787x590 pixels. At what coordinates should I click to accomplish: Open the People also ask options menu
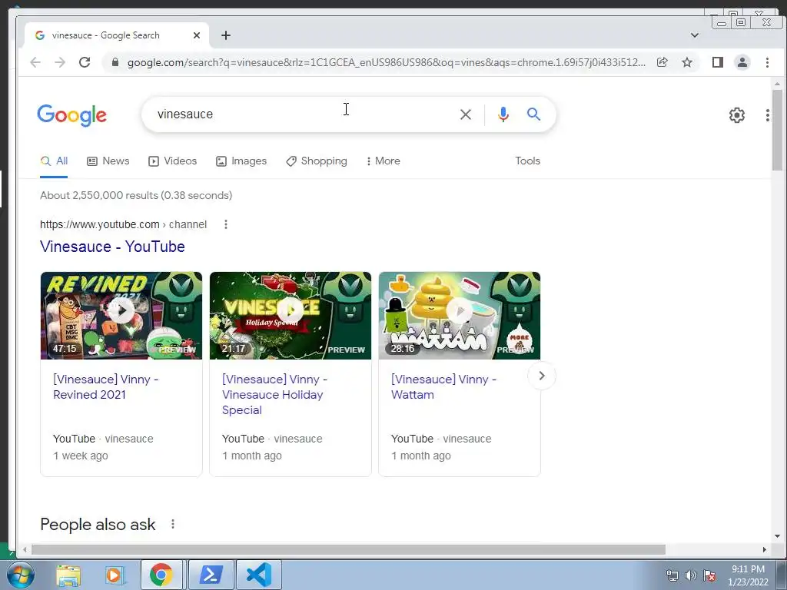[x=173, y=524]
